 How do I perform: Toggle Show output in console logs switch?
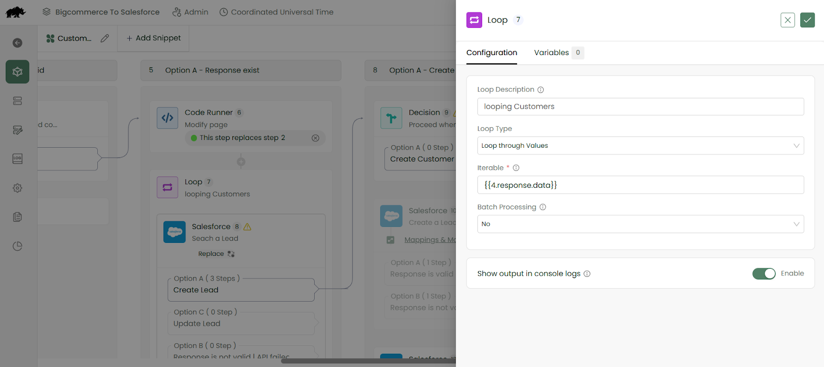pyautogui.click(x=764, y=274)
